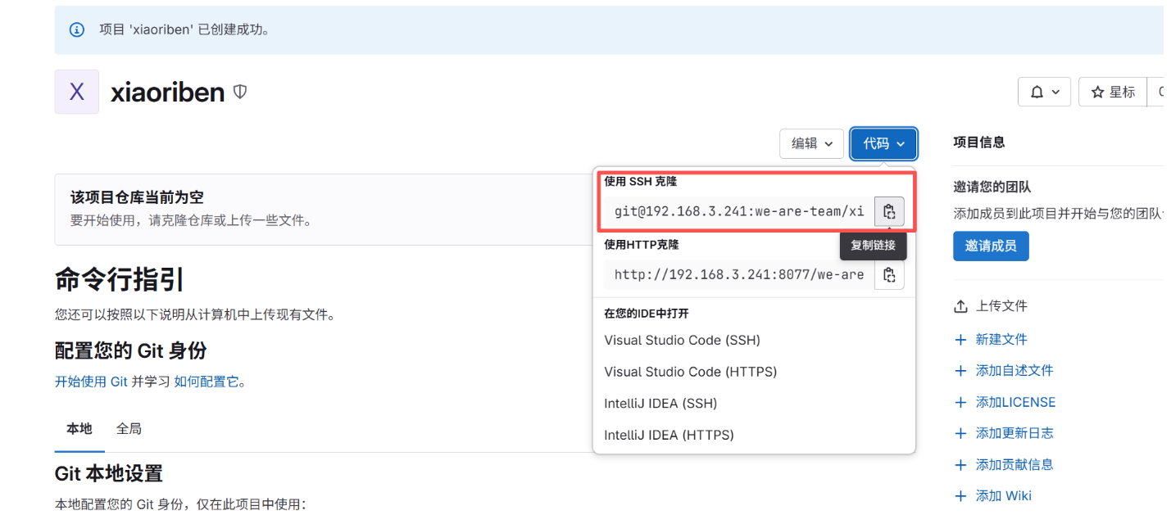Click the 星标 star icon
This screenshot has width=1171, height=515.
tap(1098, 92)
